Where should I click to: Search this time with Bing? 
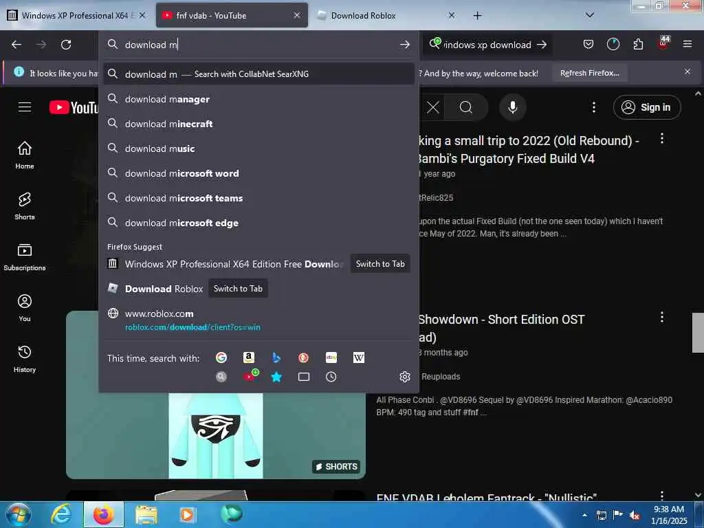[276, 357]
